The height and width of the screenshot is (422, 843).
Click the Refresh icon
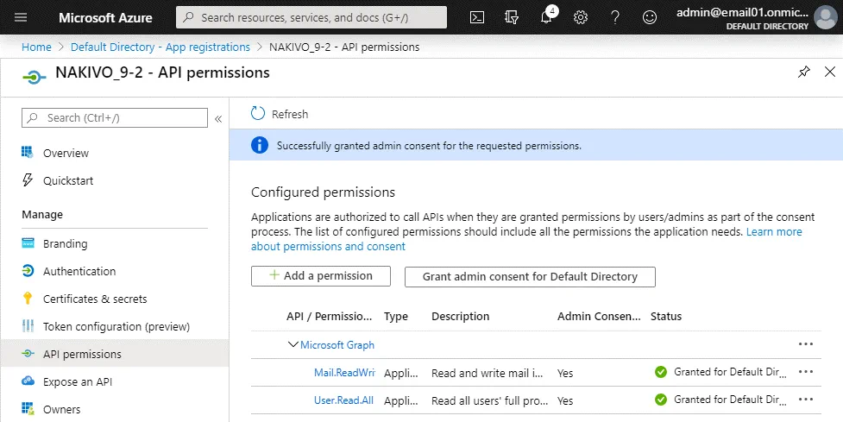click(x=258, y=113)
